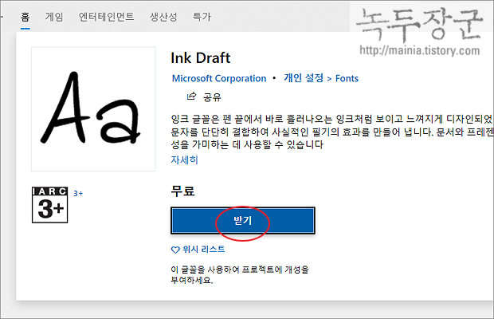Viewport: 494px width, 319px height.
Task: Click the heart icon for 위시 리스트
Action: [x=175, y=250]
